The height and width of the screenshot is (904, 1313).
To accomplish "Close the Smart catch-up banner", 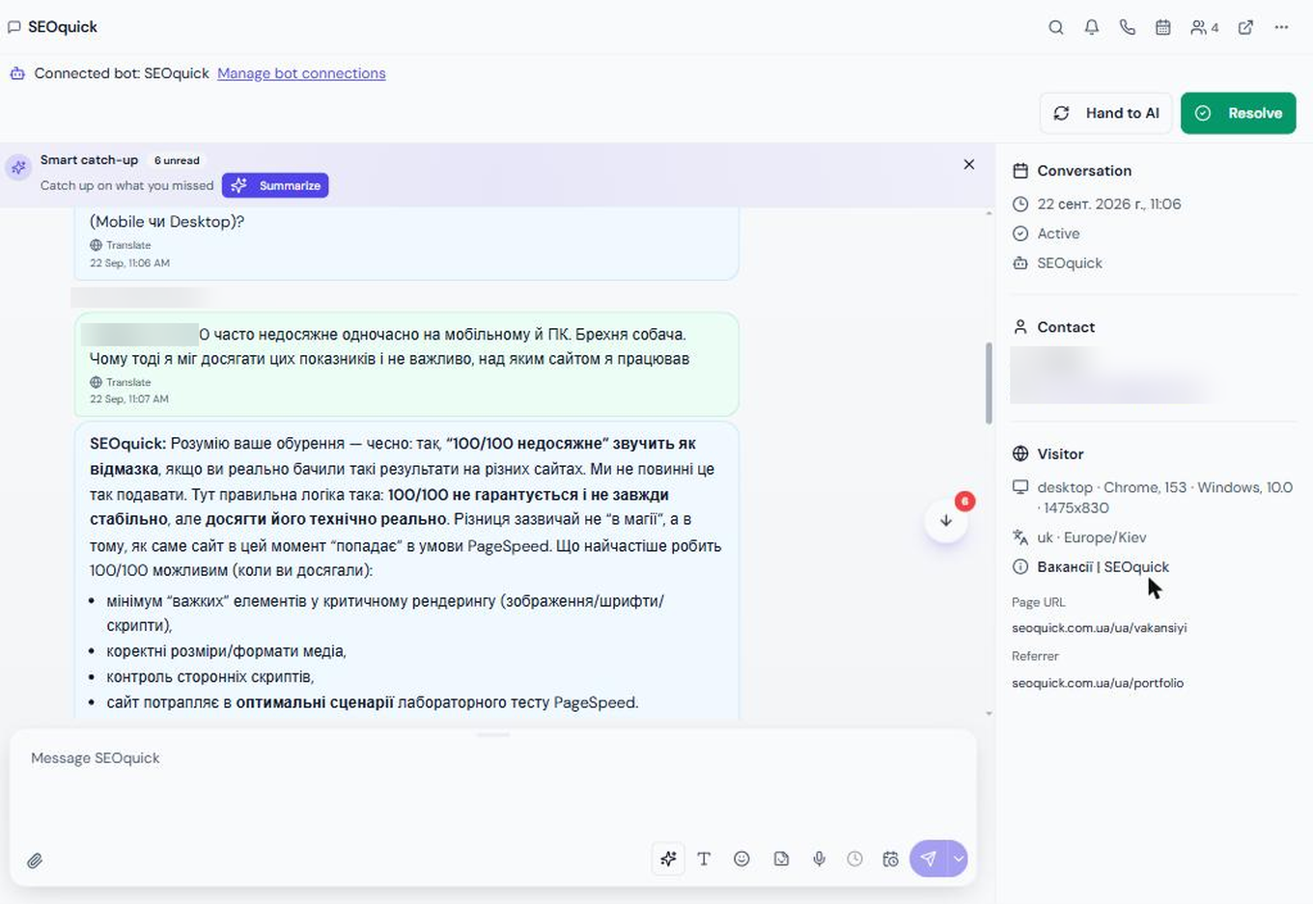I will tap(968, 164).
